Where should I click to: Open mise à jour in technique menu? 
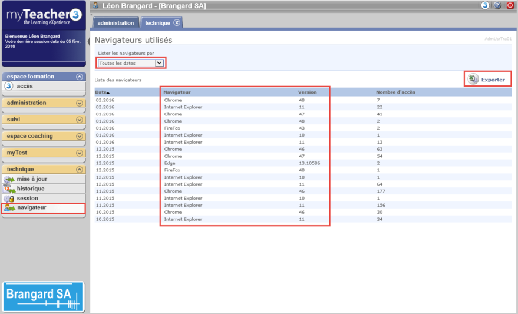pos(32,179)
